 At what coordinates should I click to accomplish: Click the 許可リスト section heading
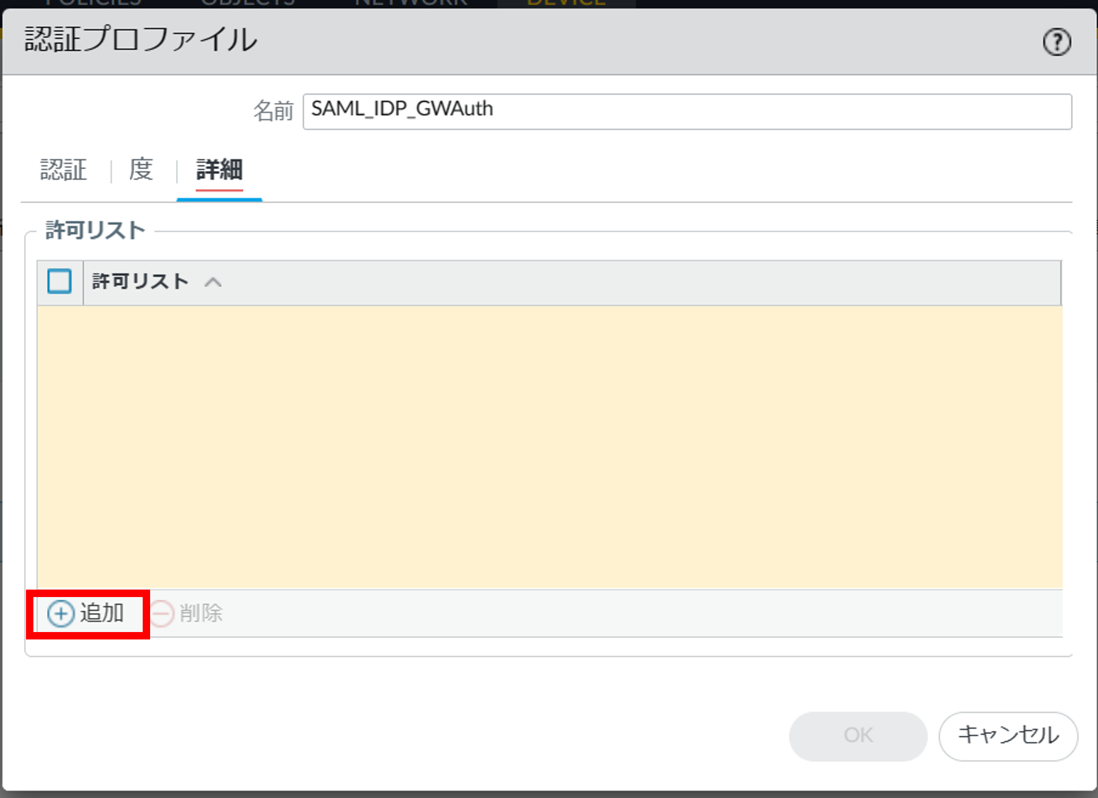(95, 231)
